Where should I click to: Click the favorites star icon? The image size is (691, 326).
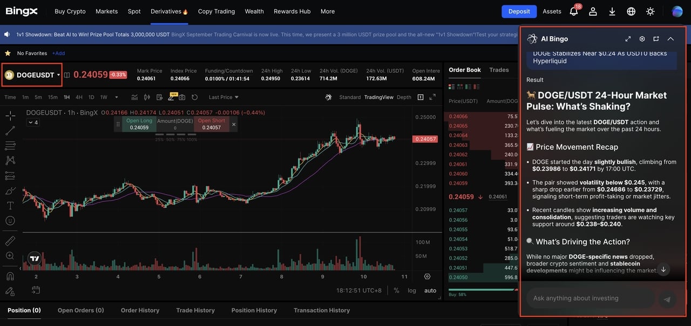pos(8,53)
